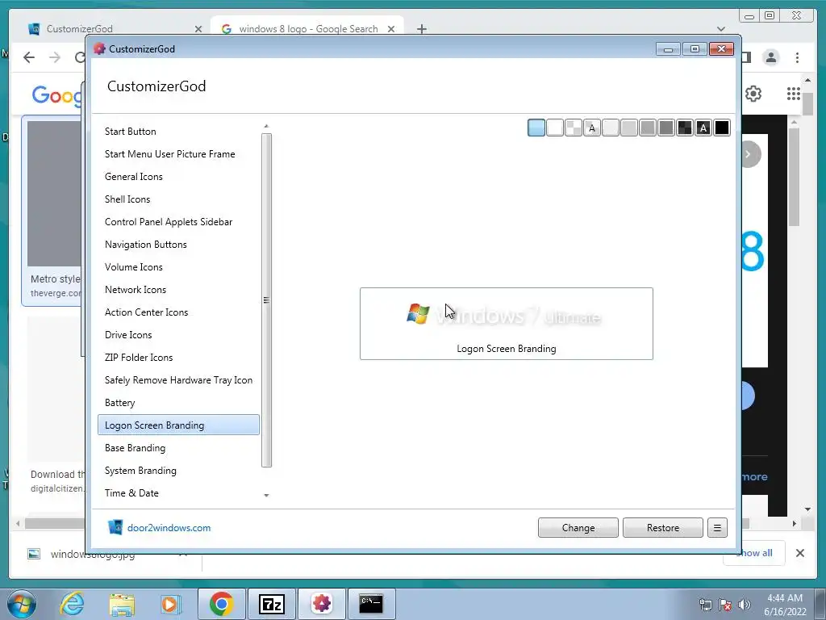Open Chrome tab search chevron
Viewport: 826px width, 620px height.
pyautogui.click(x=721, y=29)
